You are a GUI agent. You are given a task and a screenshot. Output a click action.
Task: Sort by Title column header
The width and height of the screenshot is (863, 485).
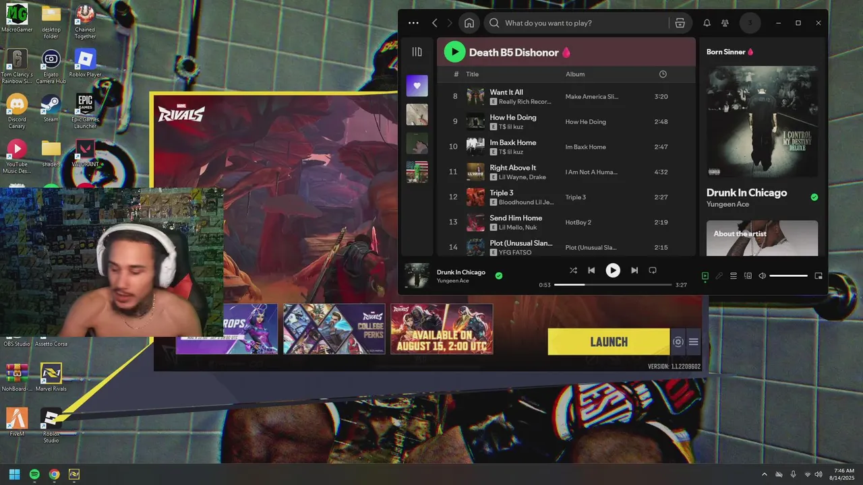click(x=472, y=74)
